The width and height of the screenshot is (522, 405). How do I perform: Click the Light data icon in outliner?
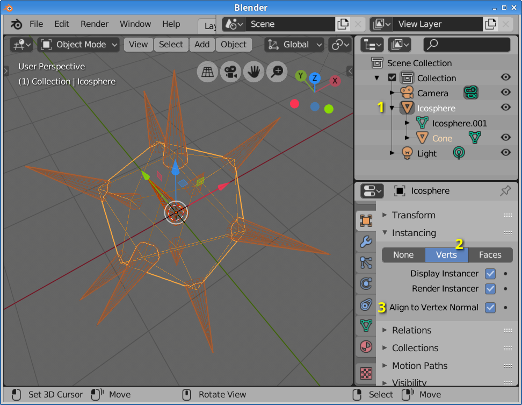point(459,153)
